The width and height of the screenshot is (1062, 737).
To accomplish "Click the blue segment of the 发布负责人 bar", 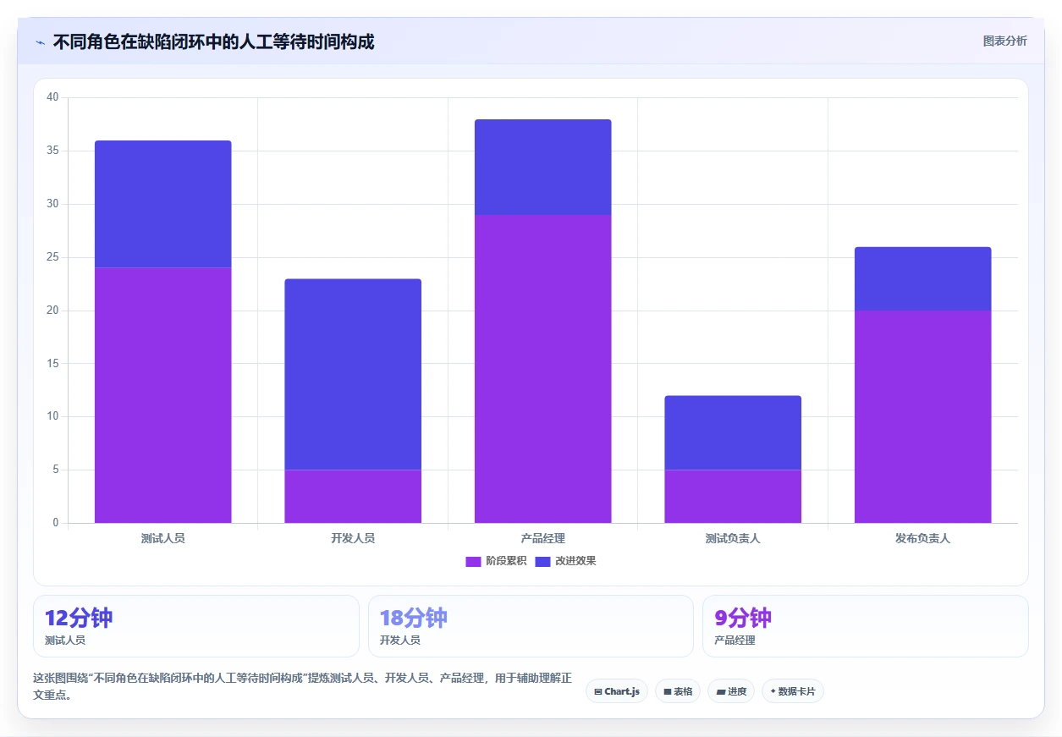I will (x=923, y=278).
